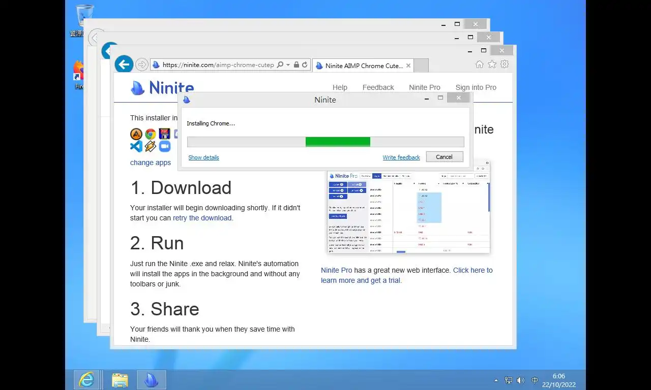Screen dimensions: 651x390
Task: Click the CutePDF app icon
Action: (x=164, y=134)
